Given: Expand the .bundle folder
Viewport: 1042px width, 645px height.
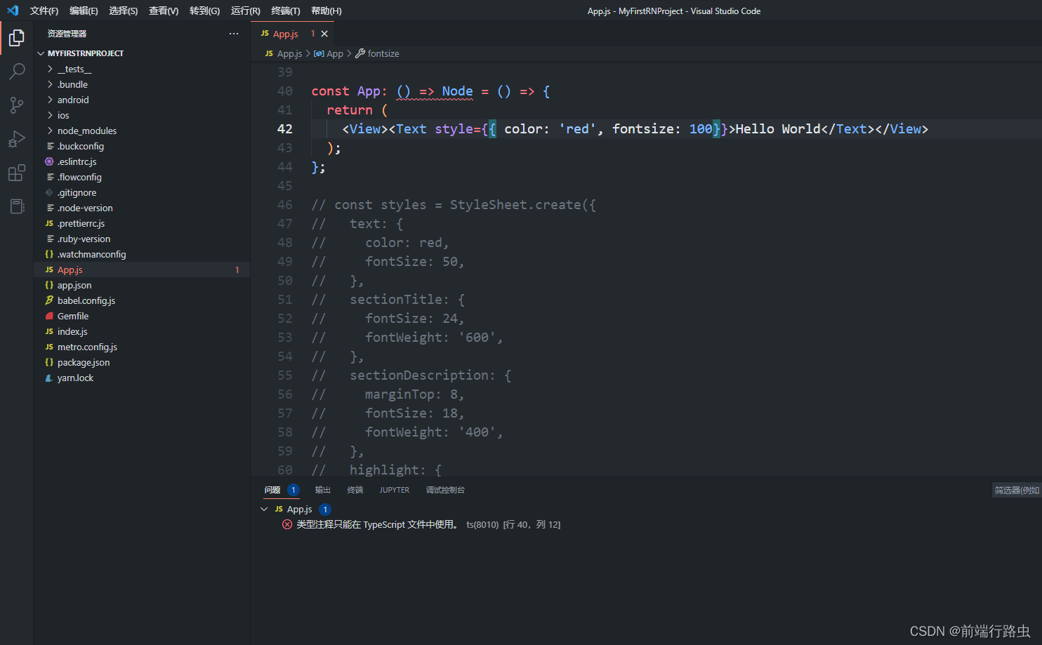Looking at the screenshot, I should pos(50,84).
